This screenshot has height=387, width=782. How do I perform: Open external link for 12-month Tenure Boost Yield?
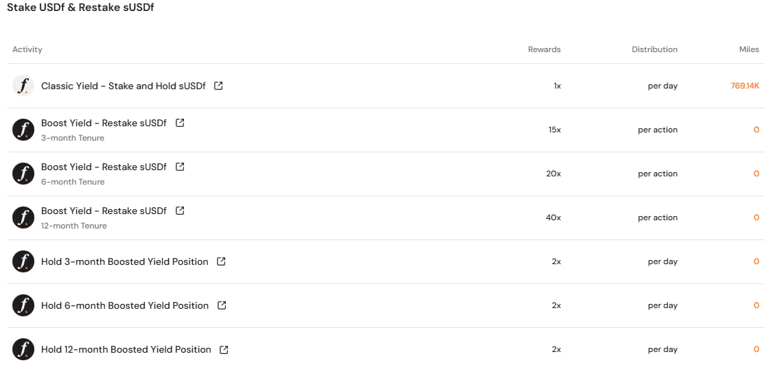coord(180,211)
